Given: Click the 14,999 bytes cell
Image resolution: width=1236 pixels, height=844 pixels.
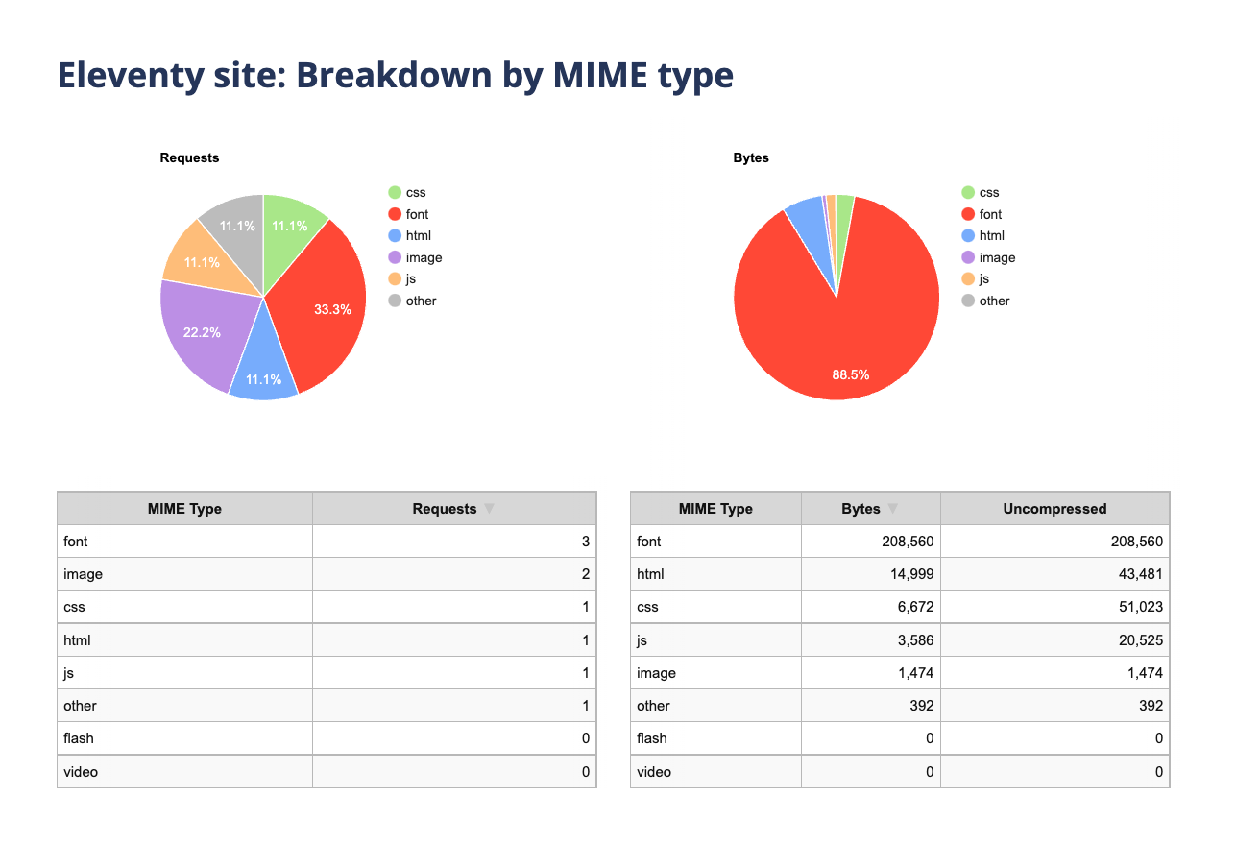Looking at the screenshot, I should click(871, 574).
